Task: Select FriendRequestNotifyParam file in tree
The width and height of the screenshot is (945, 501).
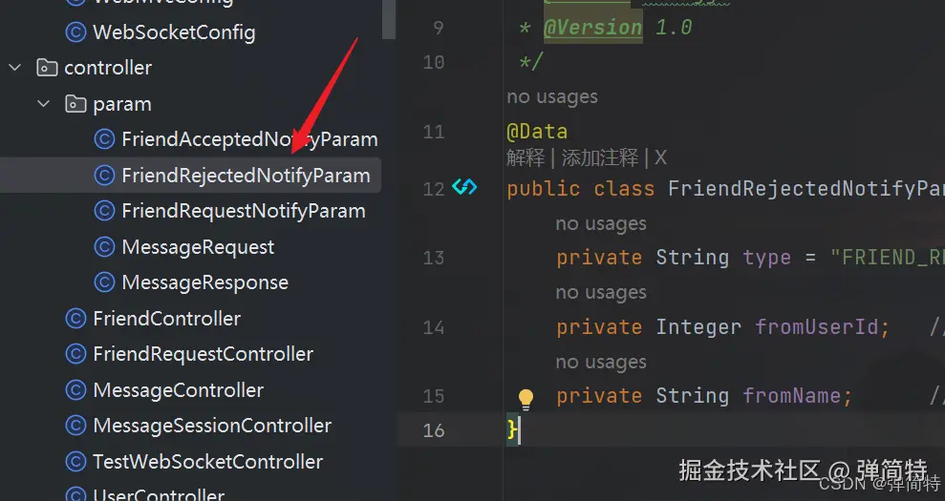Action: click(x=244, y=211)
